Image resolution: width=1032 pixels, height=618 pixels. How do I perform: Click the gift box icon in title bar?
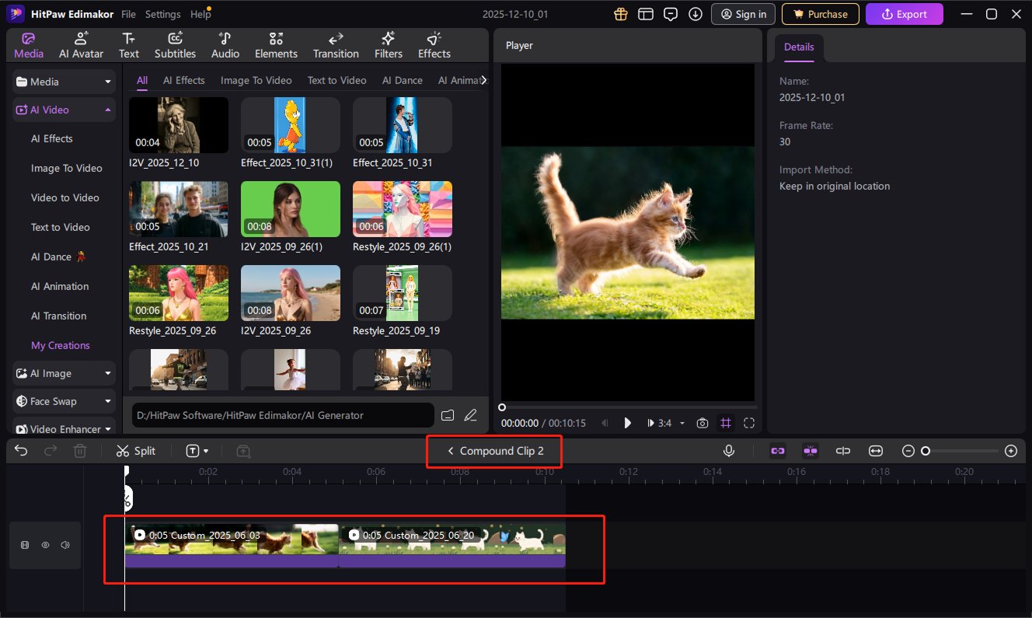tap(620, 14)
